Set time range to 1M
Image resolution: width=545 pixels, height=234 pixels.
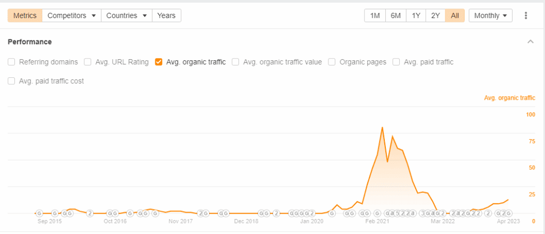coord(375,15)
